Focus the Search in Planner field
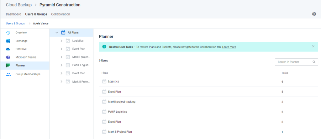 click(297, 62)
